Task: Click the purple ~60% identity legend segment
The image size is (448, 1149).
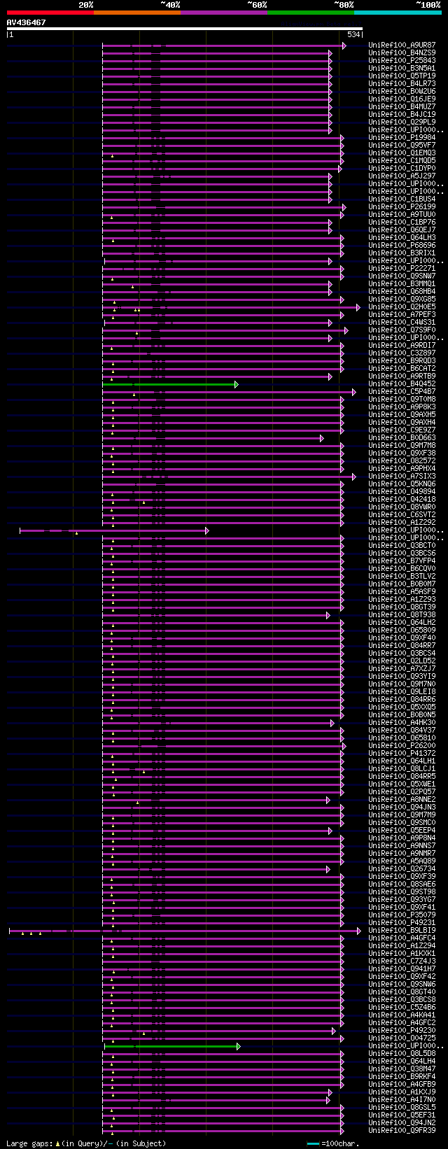Action: click(x=223, y=12)
